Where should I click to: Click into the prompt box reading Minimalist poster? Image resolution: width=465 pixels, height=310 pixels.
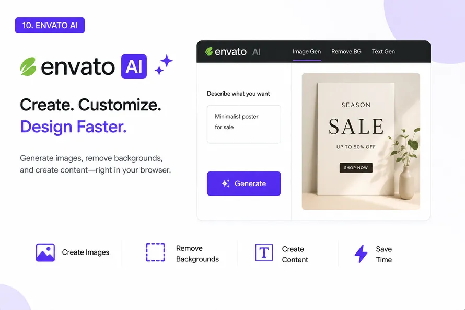pyautogui.click(x=244, y=124)
